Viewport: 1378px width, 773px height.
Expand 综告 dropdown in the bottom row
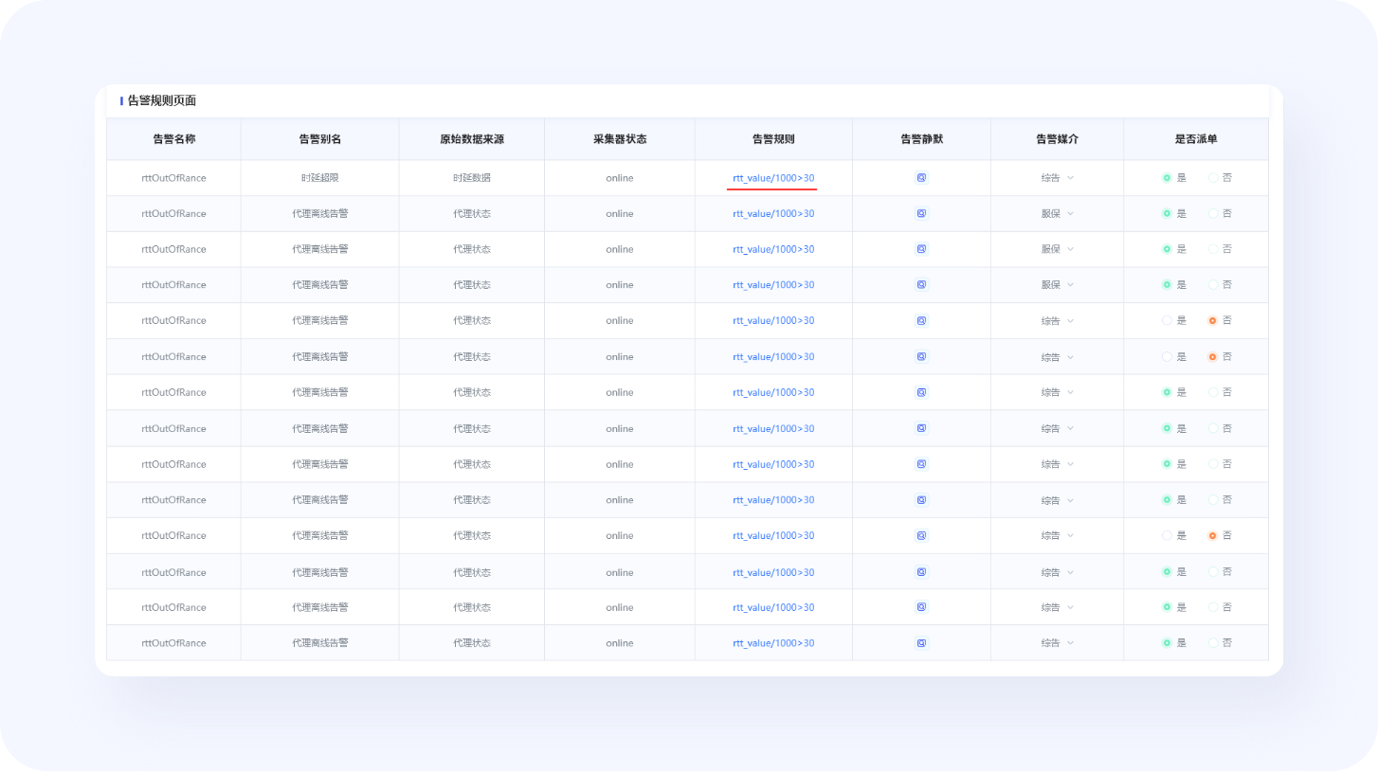click(1058, 643)
